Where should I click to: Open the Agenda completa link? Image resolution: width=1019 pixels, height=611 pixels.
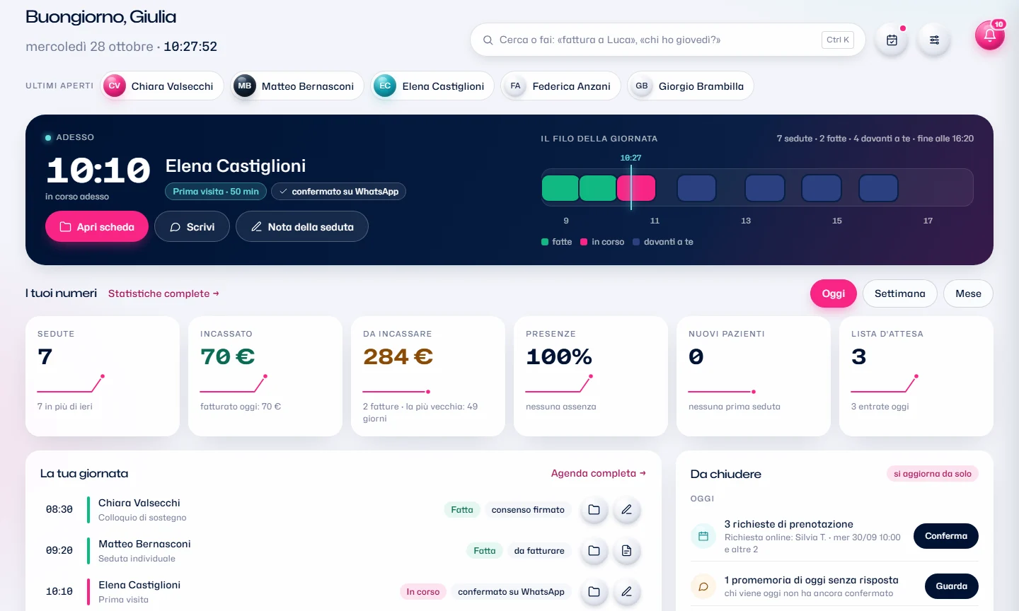pyautogui.click(x=599, y=473)
